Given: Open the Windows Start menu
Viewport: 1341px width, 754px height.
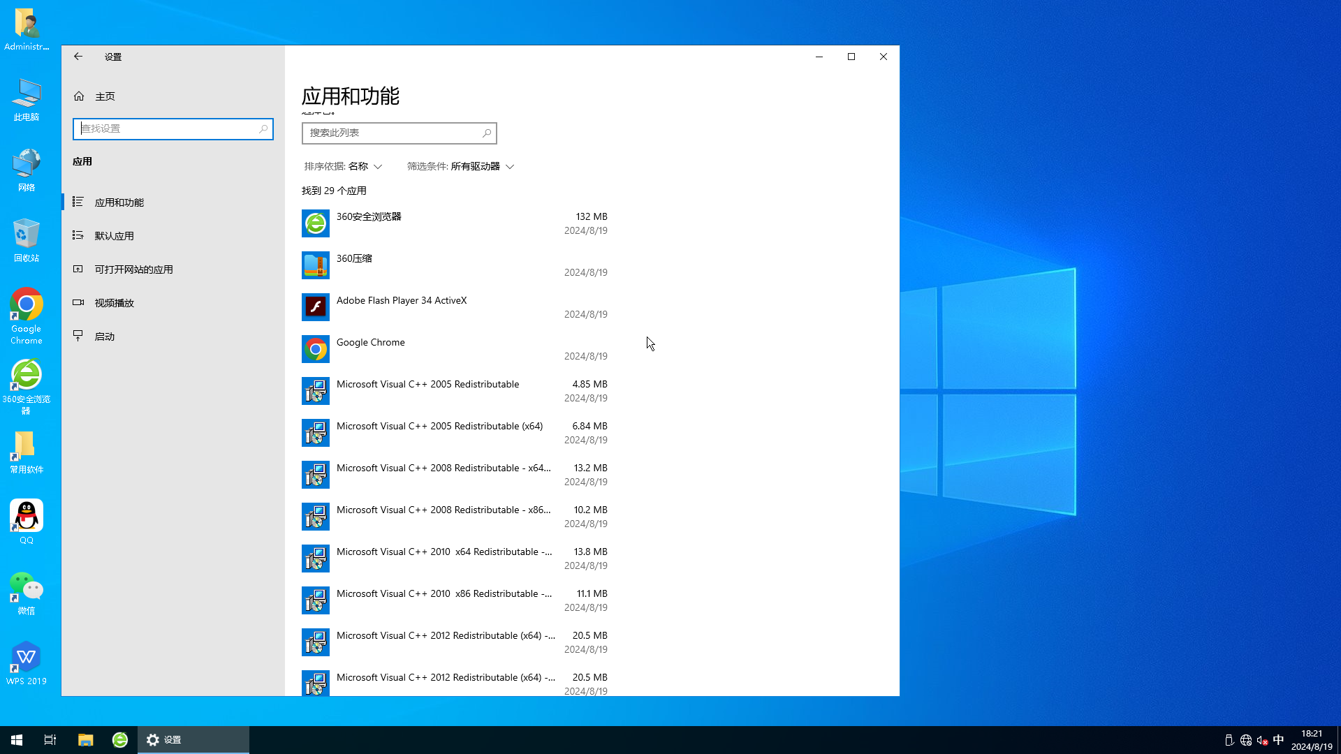Looking at the screenshot, I should pos(17,740).
